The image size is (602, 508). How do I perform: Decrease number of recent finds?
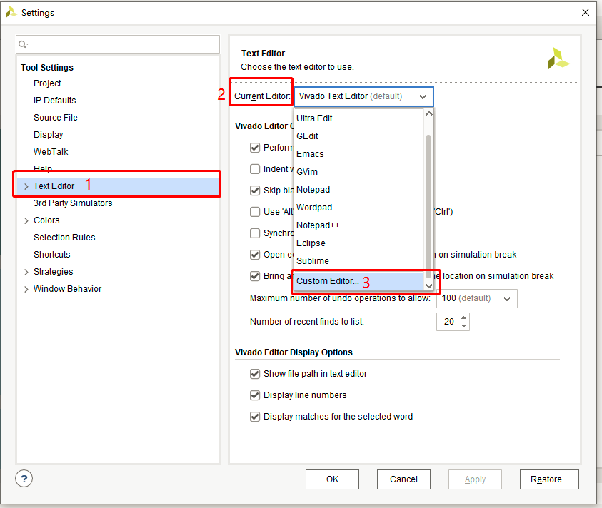[463, 326]
